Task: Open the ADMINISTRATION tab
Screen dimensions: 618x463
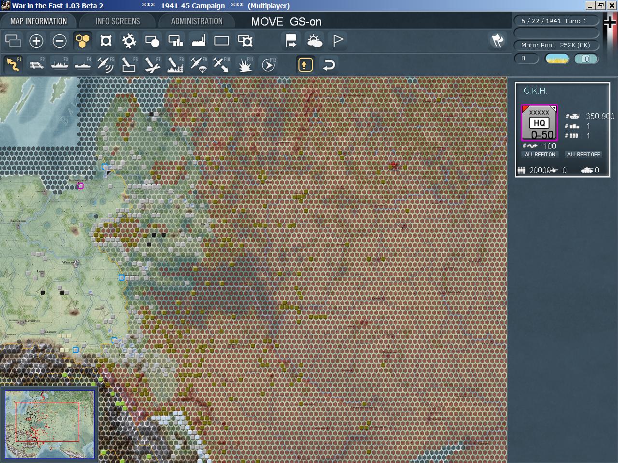Action: [x=197, y=21]
